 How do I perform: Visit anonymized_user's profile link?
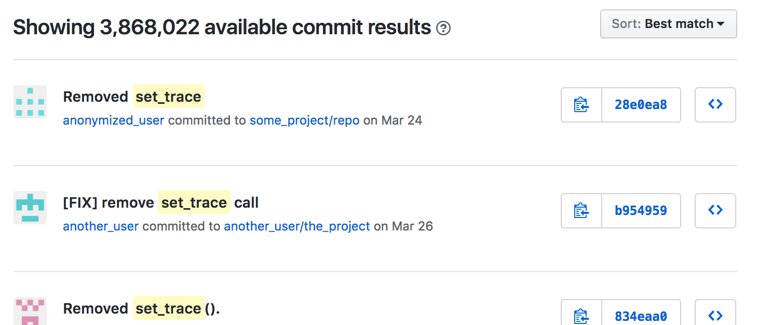point(114,120)
